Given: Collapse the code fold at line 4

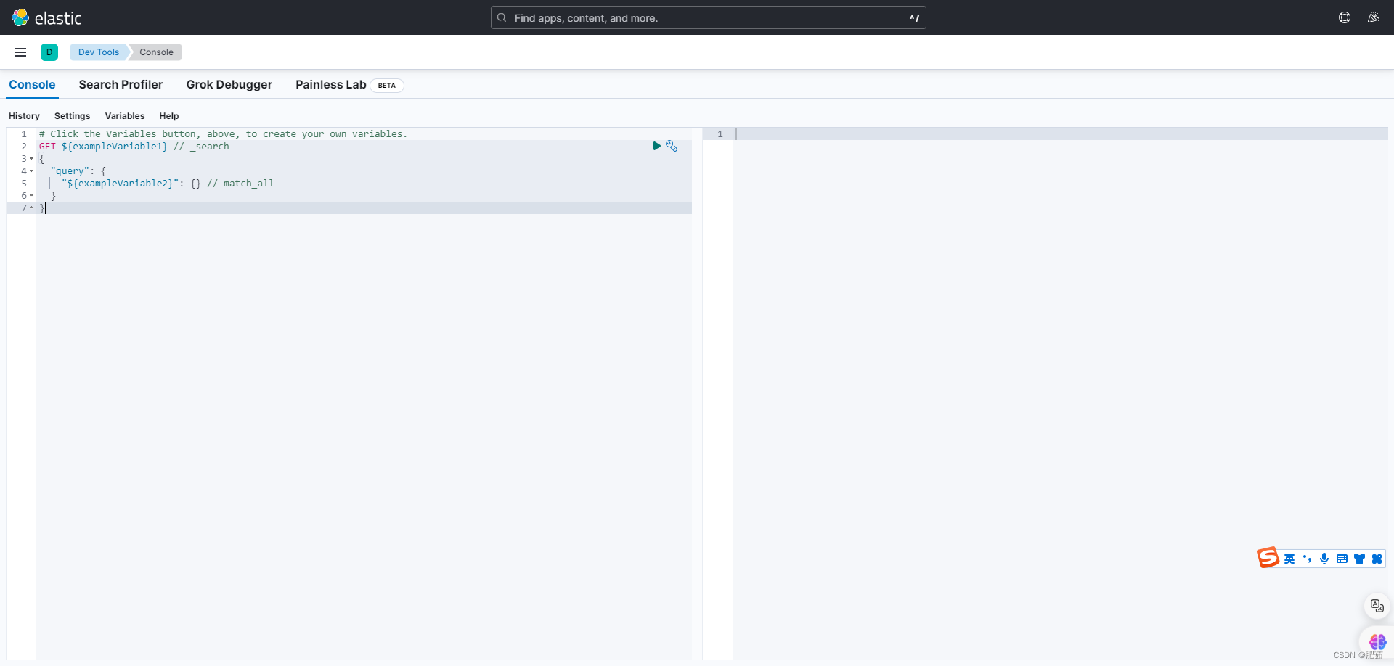Looking at the screenshot, I should 32,171.
